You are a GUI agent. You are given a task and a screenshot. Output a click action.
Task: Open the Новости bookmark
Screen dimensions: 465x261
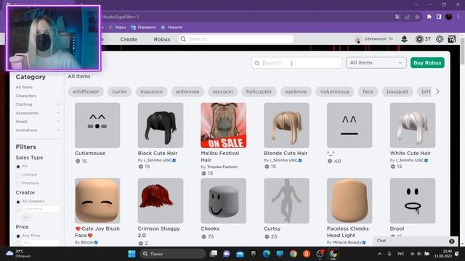tap(171, 28)
